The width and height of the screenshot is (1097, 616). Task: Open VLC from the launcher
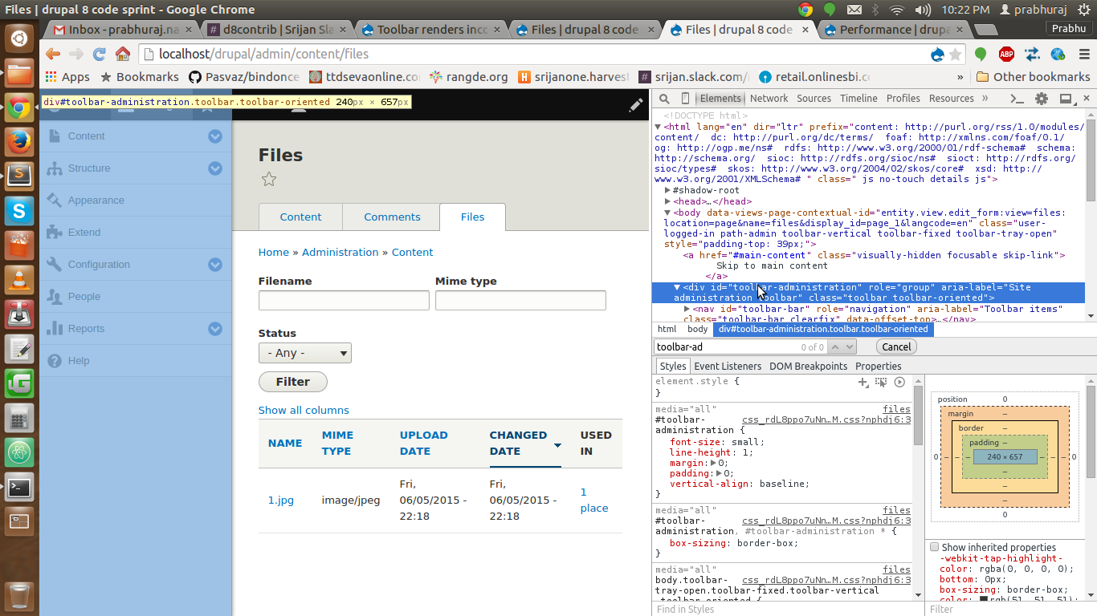[19, 279]
